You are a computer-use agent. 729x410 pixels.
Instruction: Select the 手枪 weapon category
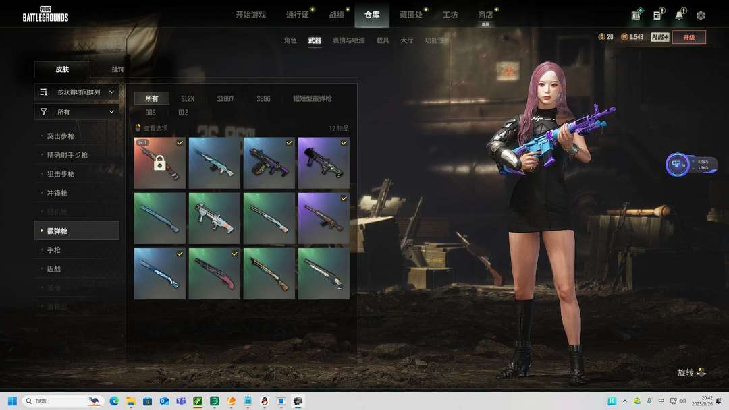pos(54,250)
